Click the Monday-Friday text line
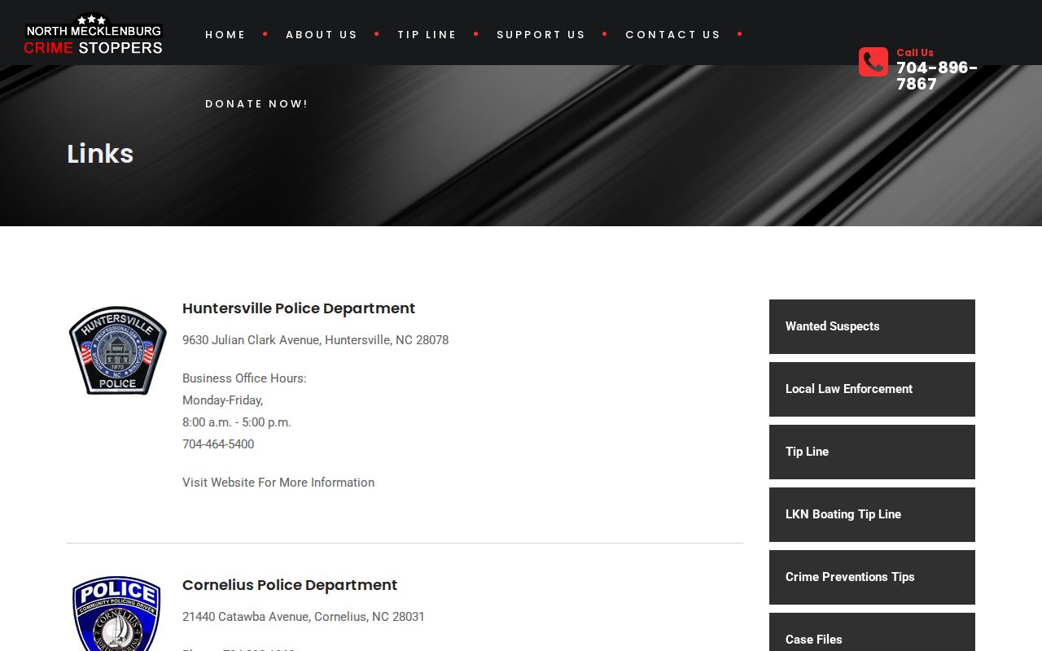 223,400
